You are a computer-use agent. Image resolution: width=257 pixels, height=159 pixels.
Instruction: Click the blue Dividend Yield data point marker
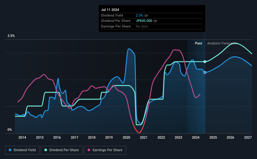click(x=205, y=72)
